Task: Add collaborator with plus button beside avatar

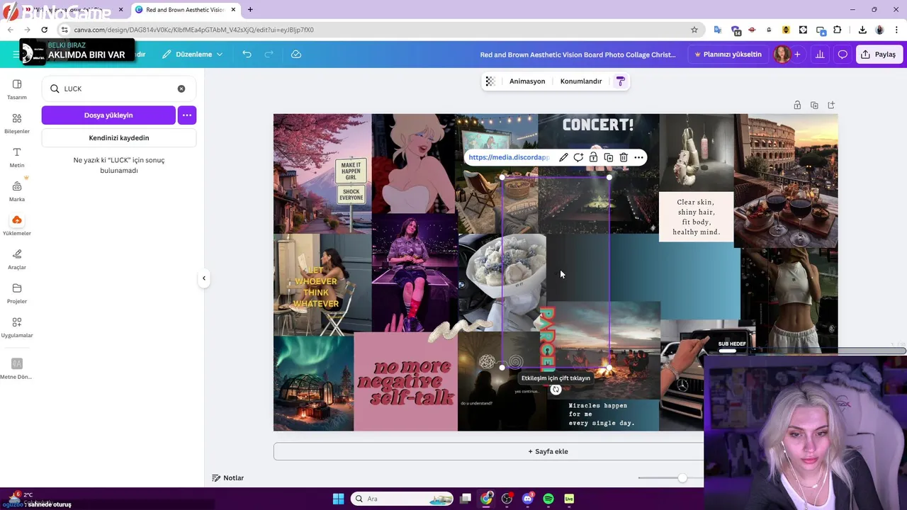Action: 797,55
